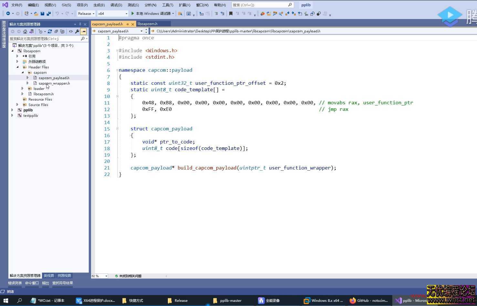Start the local Windows debugger
Image resolution: width=477 pixels, height=306 pixels.
[x=151, y=14]
